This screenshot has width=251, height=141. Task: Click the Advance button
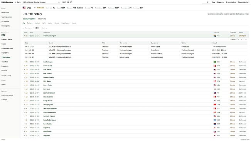click(220, 2)
